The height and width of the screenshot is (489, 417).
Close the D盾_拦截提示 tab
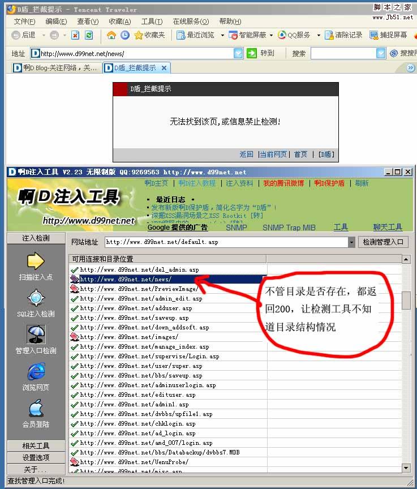tap(164, 68)
